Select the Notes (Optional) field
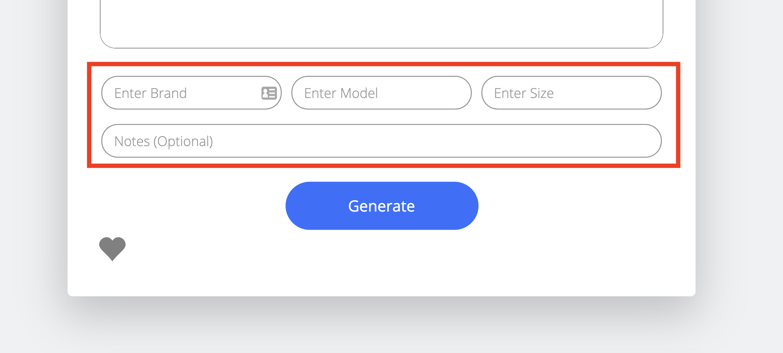Image resolution: width=783 pixels, height=353 pixels. pyautogui.click(x=381, y=141)
